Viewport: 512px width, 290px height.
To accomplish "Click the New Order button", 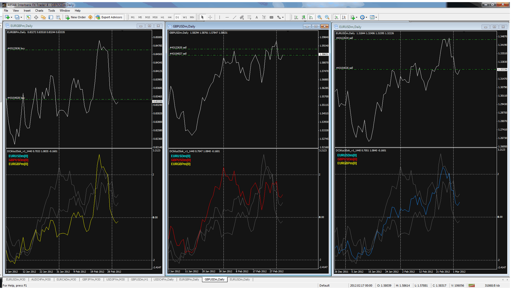I will tap(76, 17).
